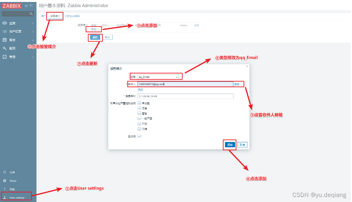The height and width of the screenshot is (202, 352).
Task: Expand the 管理 menu using its chevron
Action: pyautogui.click(x=33, y=57)
